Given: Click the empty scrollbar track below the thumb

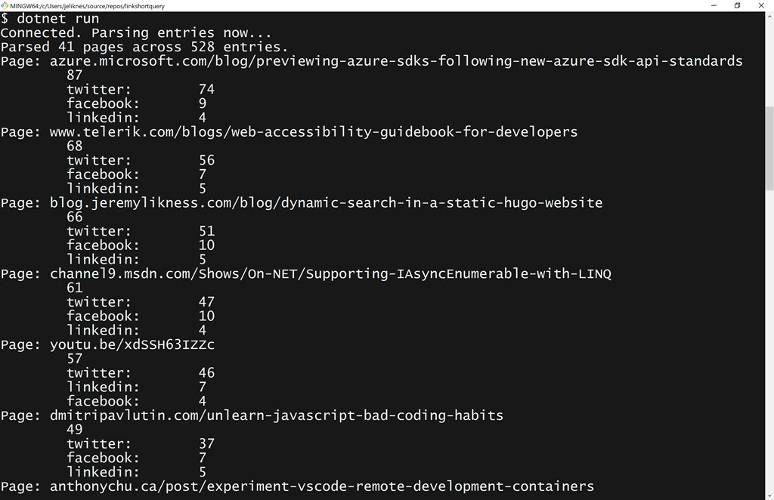Looking at the screenshot, I should (x=769, y=340).
